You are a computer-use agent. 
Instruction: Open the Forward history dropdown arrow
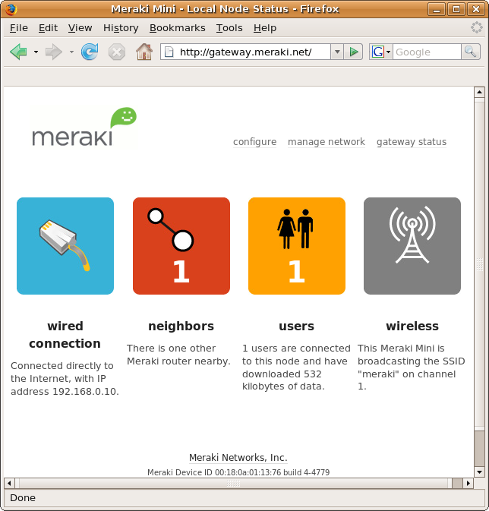point(71,52)
